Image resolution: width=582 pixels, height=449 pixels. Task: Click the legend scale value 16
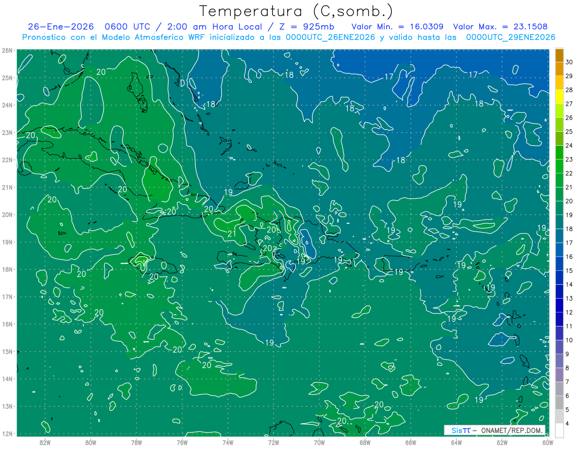click(569, 257)
